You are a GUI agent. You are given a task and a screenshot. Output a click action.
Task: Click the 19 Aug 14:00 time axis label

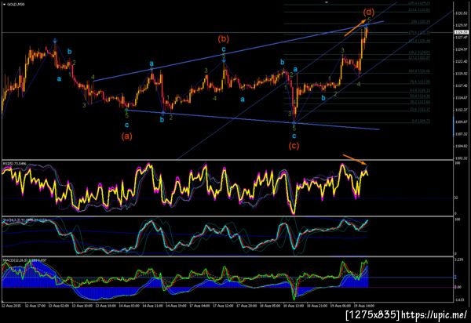(x=364, y=306)
